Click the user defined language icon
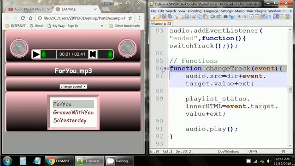This screenshot has width=295, height=166. point(282,17)
